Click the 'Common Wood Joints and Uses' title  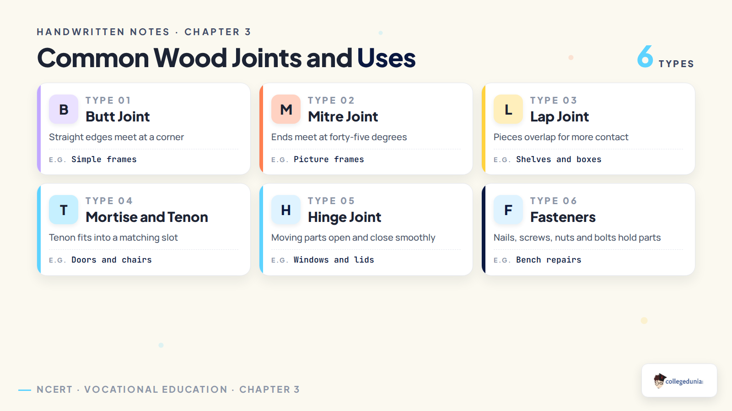(226, 58)
